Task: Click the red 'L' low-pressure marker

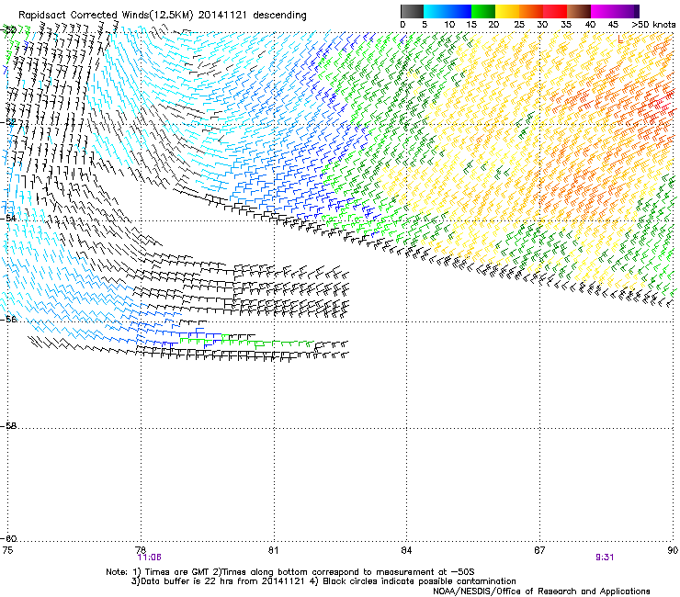Action: coord(620,39)
